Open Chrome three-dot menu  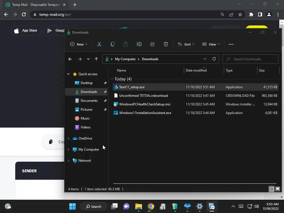tap(278, 14)
